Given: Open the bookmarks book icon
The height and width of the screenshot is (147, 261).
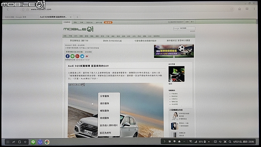Looking at the screenshot, I should (x=247, y=9).
